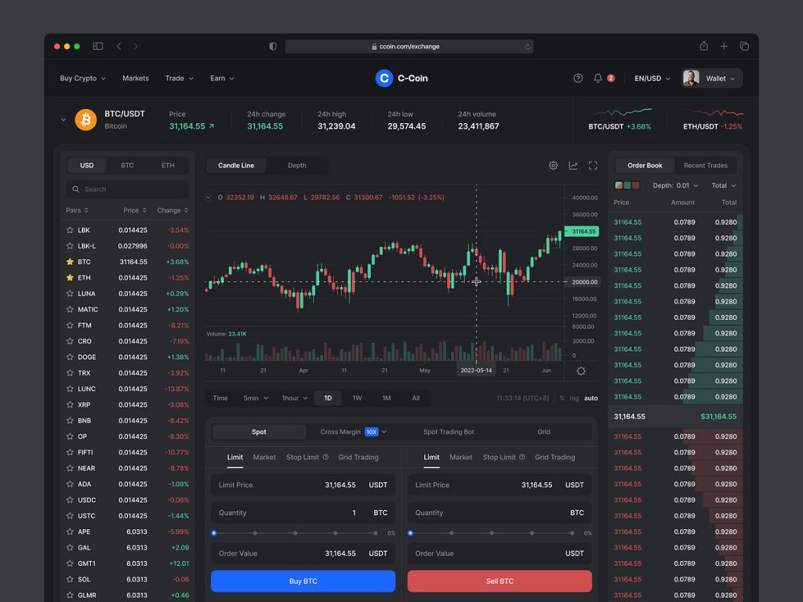Click the pair Search input field
803x602 pixels.
(x=128, y=189)
